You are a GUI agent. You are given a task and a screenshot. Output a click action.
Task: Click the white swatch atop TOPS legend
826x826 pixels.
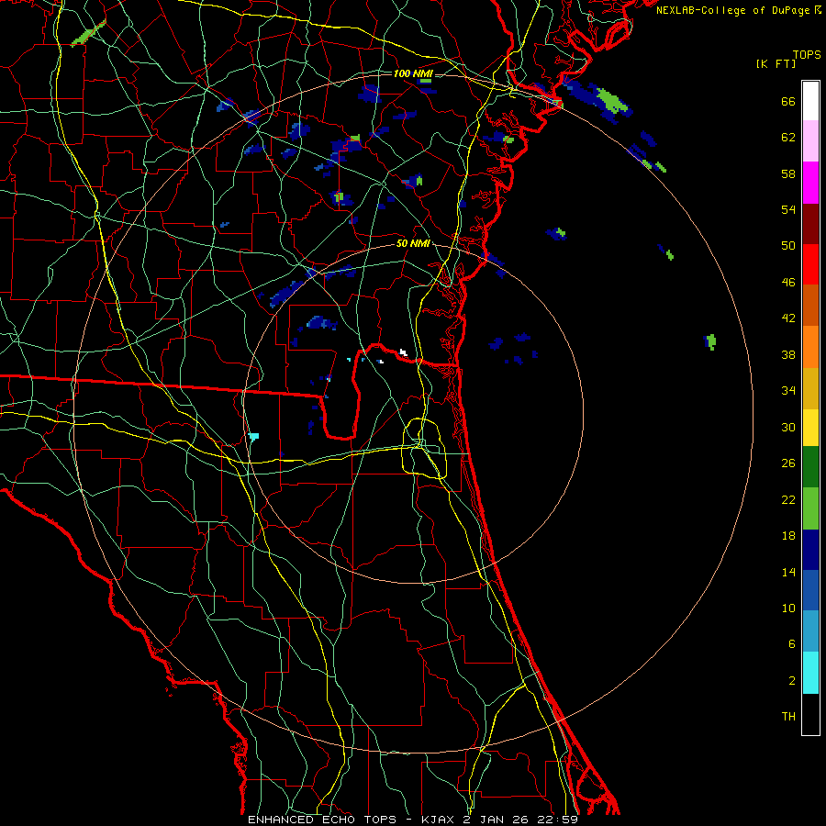point(810,101)
